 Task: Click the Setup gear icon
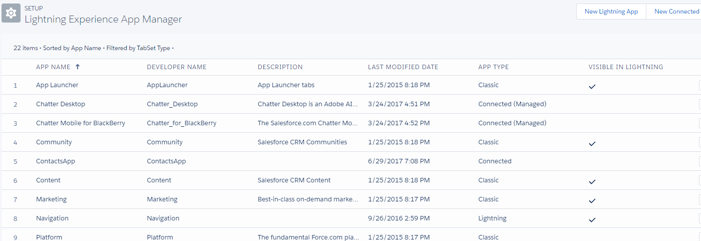(x=11, y=13)
